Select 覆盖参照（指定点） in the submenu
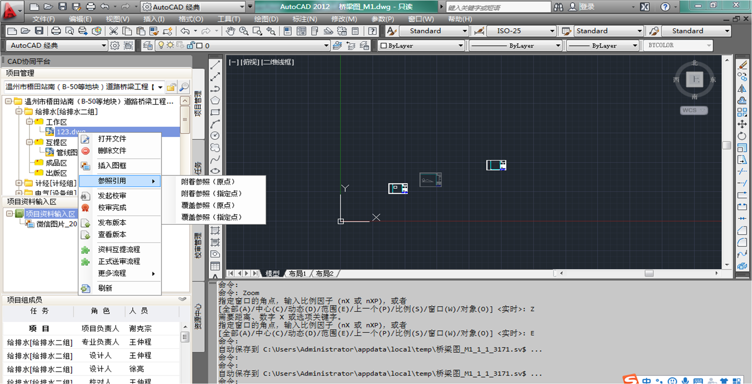This screenshot has height=384, width=752. point(214,217)
